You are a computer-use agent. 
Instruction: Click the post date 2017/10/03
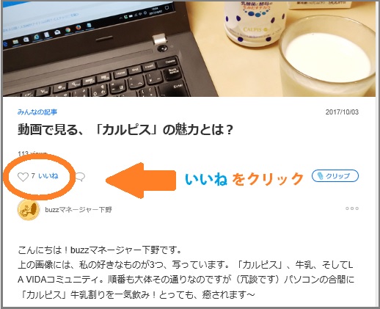(342, 112)
